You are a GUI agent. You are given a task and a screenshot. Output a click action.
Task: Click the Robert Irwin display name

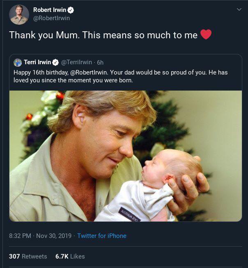[50, 10]
